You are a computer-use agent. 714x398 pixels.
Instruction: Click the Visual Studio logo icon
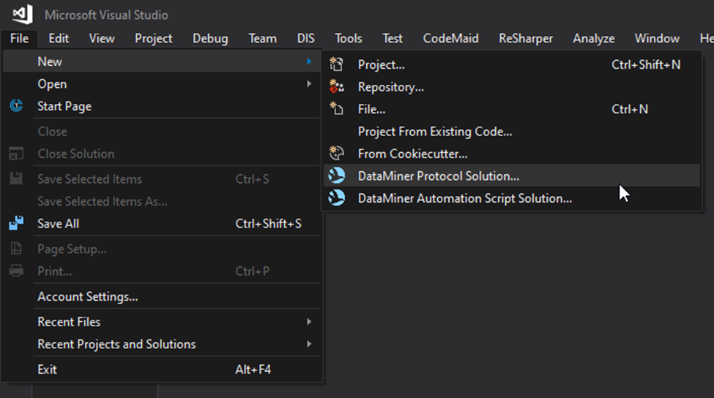(x=22, y=14)
